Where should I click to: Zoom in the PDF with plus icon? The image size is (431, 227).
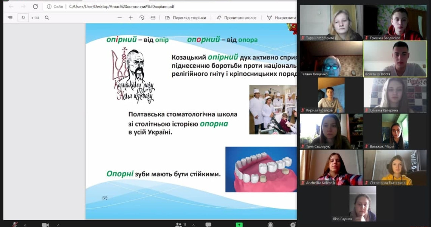pos(131,18)
